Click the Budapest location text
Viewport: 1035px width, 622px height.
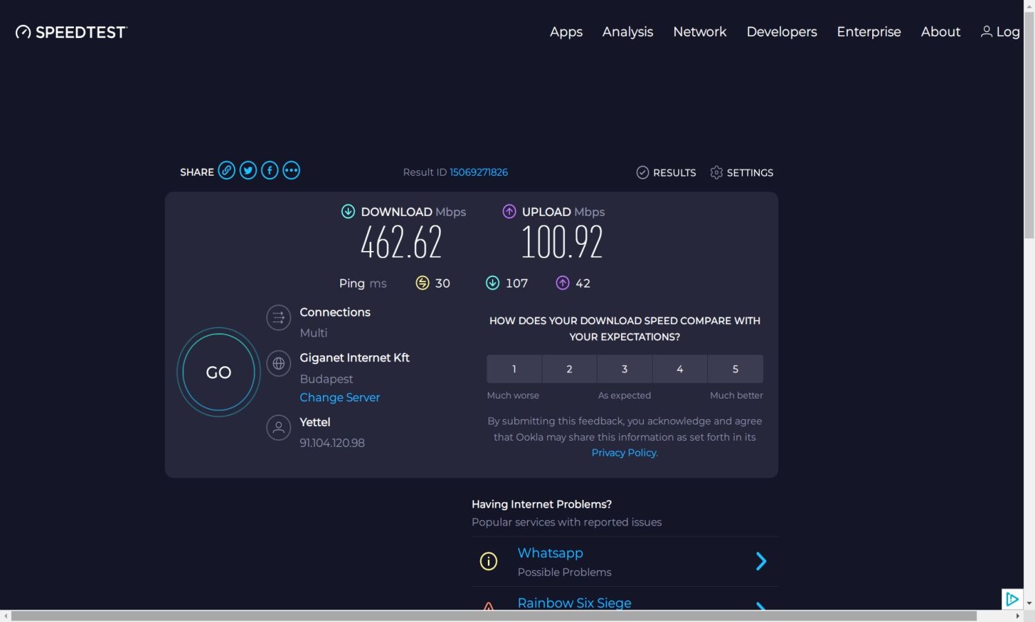[326, 379]
